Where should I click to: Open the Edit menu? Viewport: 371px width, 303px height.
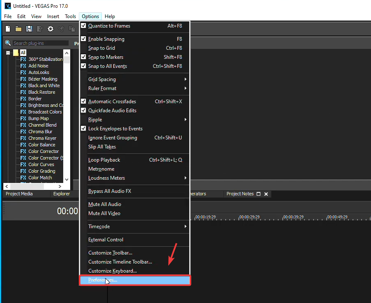(21, 16)
